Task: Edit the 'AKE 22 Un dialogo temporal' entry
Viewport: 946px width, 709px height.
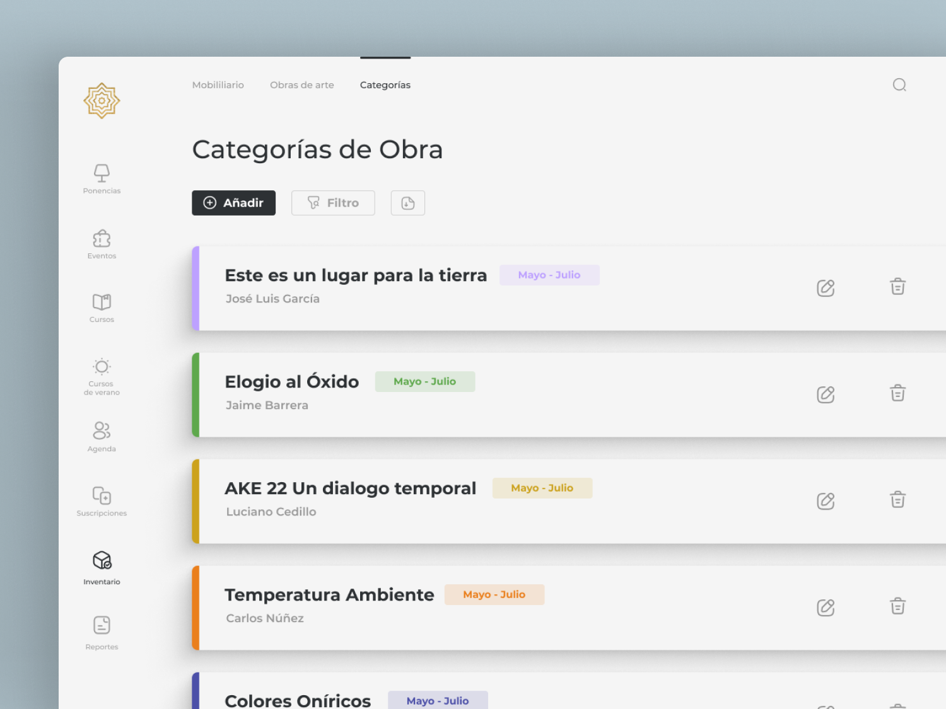Action: click(x=825, y=500)
